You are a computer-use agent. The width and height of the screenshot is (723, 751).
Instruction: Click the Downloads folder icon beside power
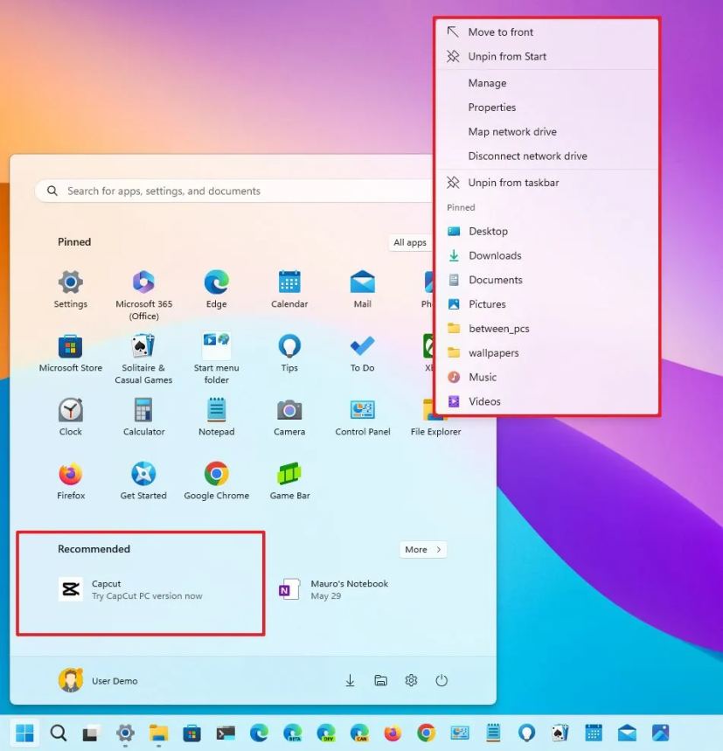[x=350, y=680]
